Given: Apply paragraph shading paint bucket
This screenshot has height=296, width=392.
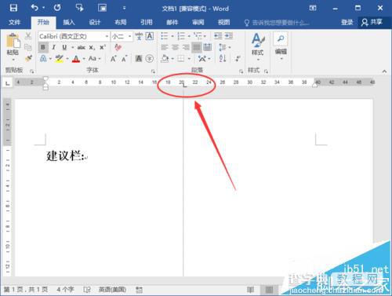Looking at the screenshot, I should tap(165, 58).
